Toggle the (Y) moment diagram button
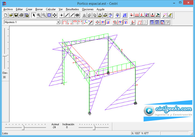Viewport: 195px width, 137px height. tap(120, 22)
